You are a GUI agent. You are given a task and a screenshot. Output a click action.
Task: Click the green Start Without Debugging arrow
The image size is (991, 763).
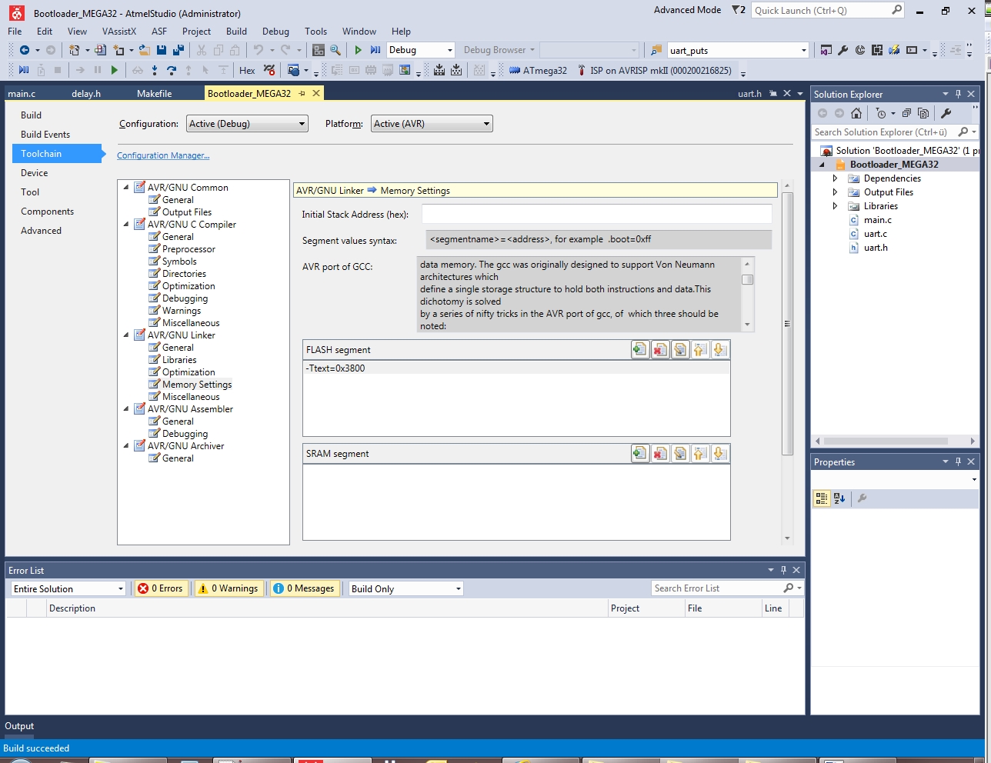(x=358, y=50)
